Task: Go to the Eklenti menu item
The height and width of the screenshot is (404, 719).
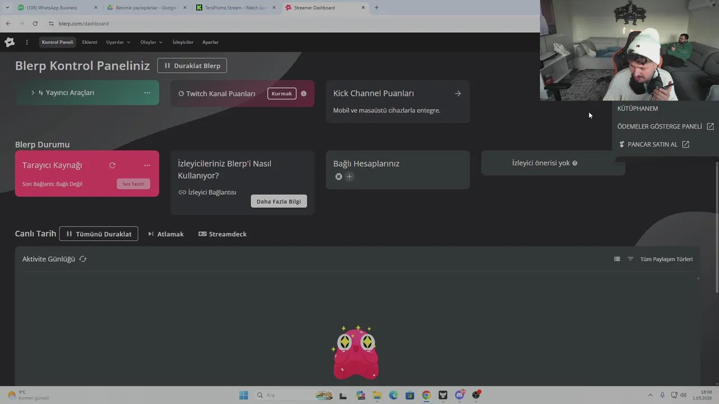Action: (89, 42)
